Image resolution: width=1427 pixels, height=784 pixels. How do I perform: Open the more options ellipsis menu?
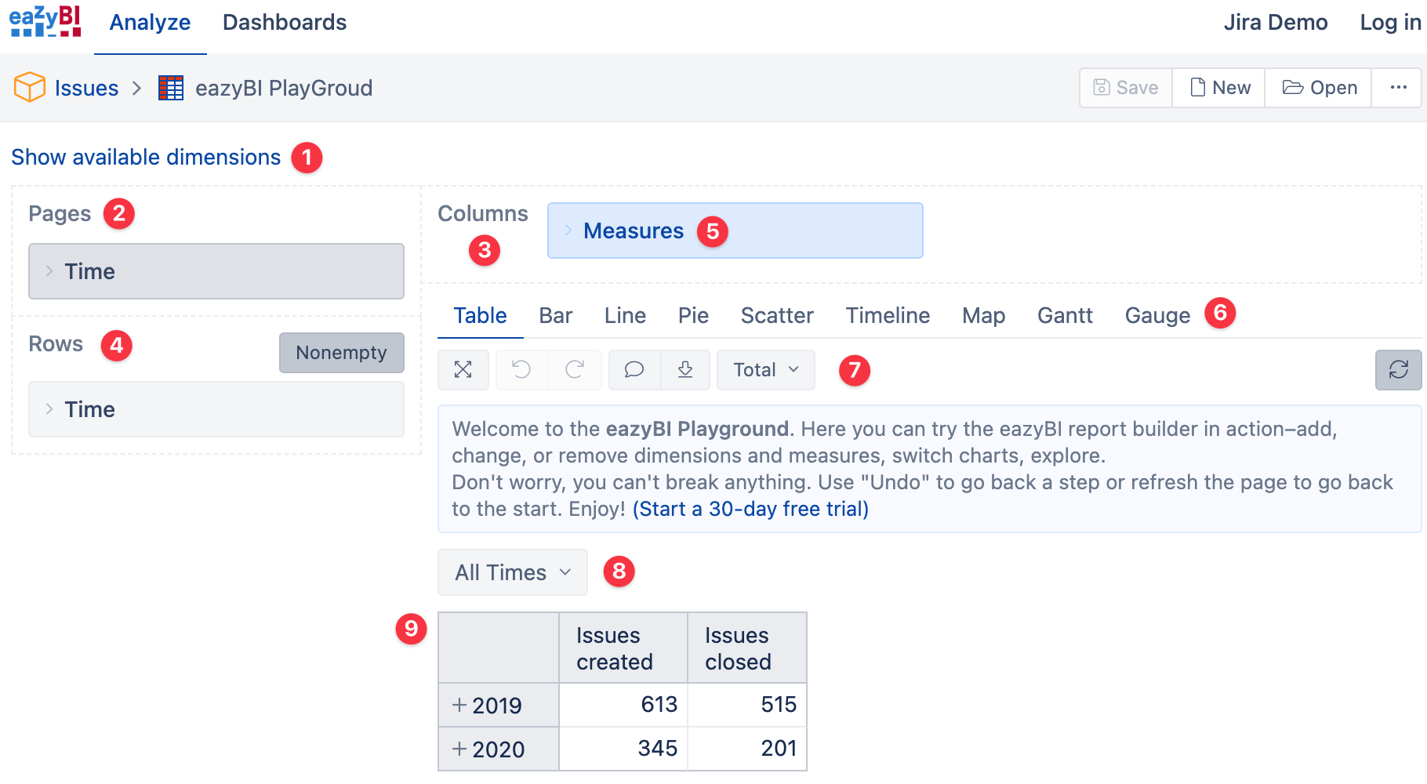click(x=1399, y=88)
